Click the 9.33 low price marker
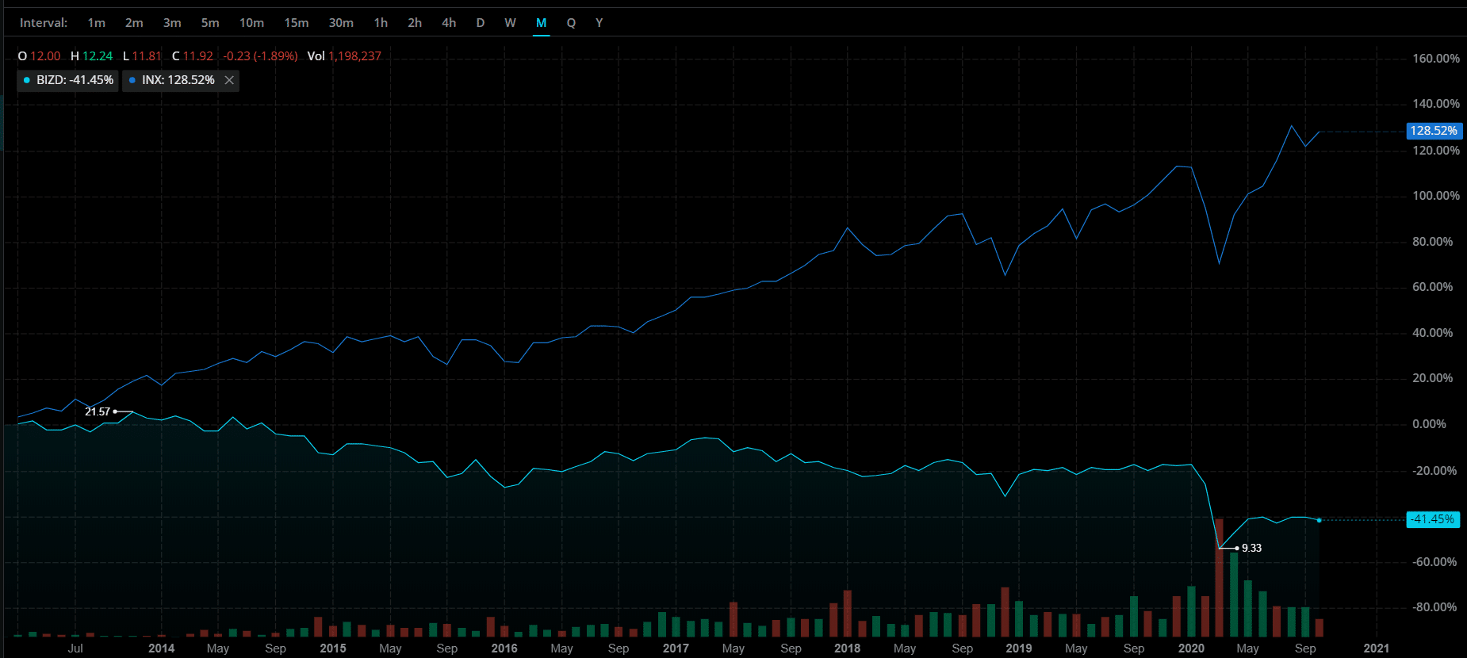The width and height of the screenshot is (1467, 658). [x=1251, y=548]
